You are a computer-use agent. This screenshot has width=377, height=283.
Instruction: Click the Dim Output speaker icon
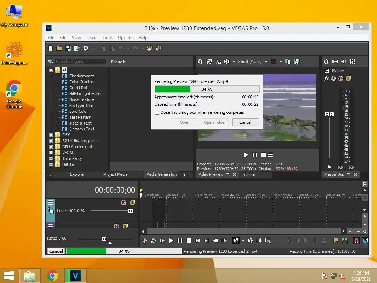(x=343, y=62)
